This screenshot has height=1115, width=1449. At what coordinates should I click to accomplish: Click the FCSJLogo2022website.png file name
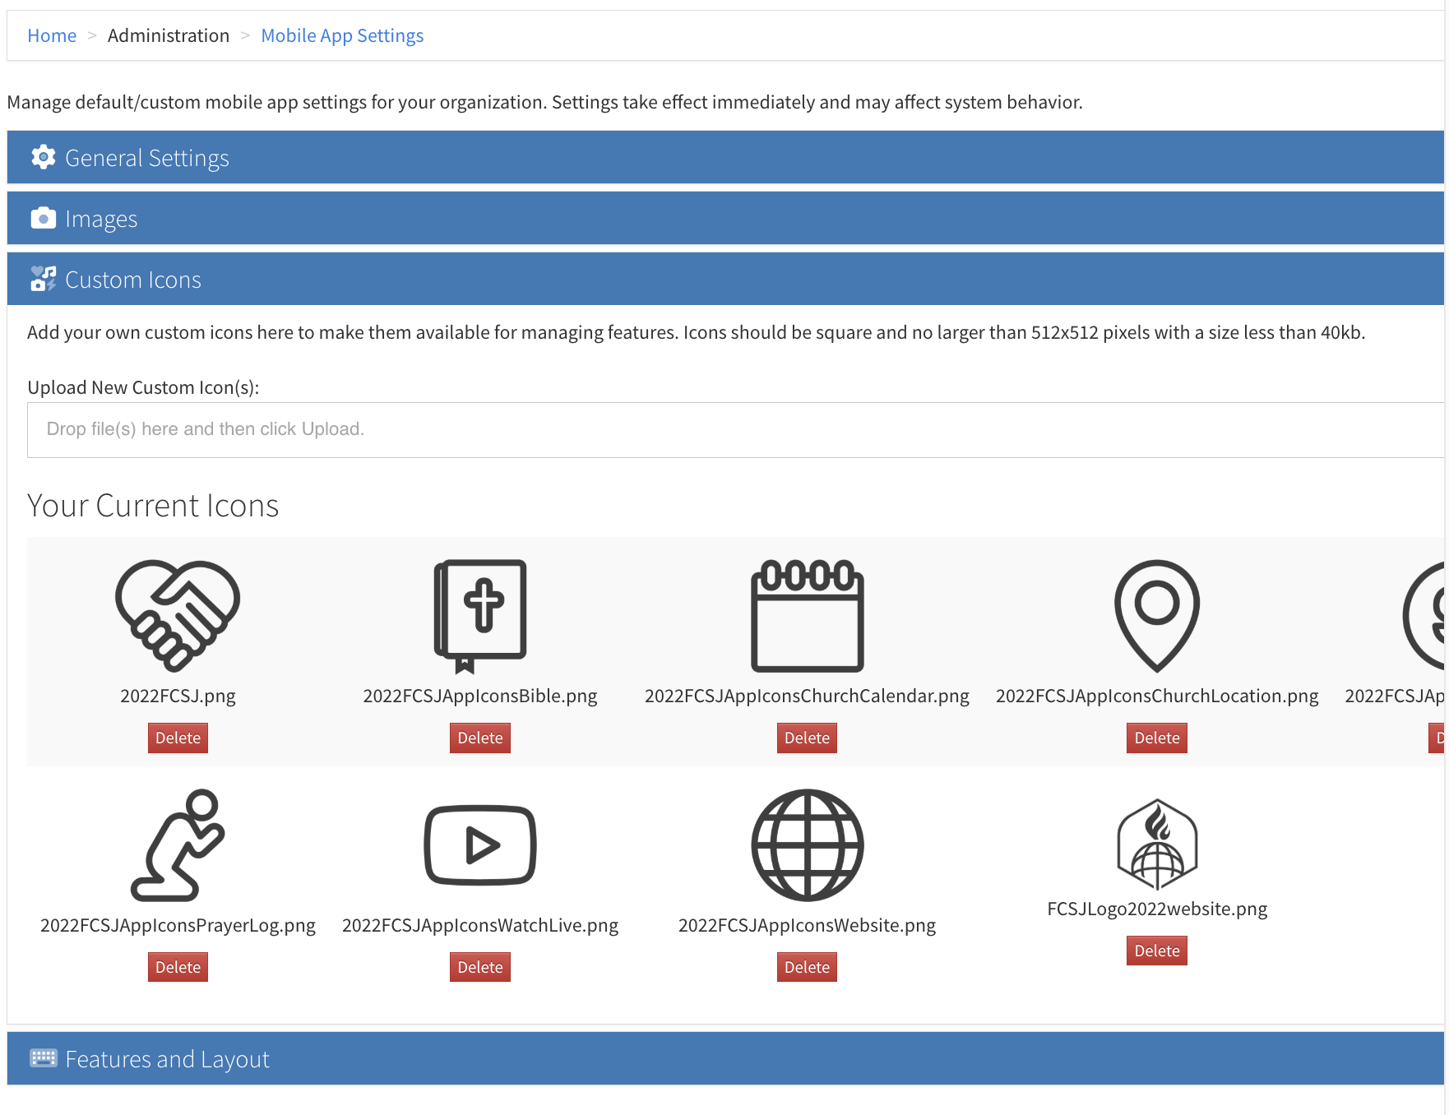[1157, 909]
